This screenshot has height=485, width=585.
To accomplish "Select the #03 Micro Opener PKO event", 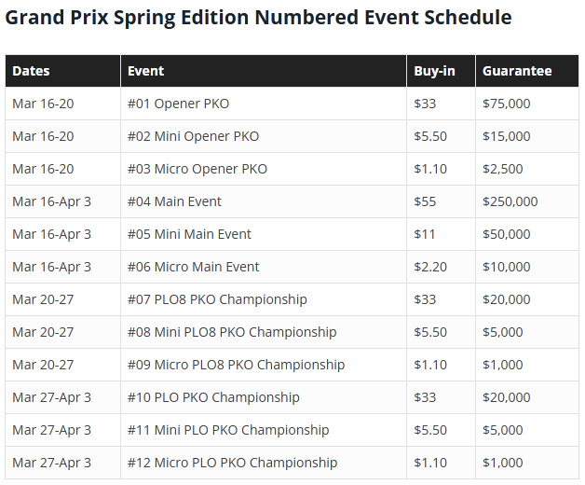I will pyautogui.click(x=197, y=169).
